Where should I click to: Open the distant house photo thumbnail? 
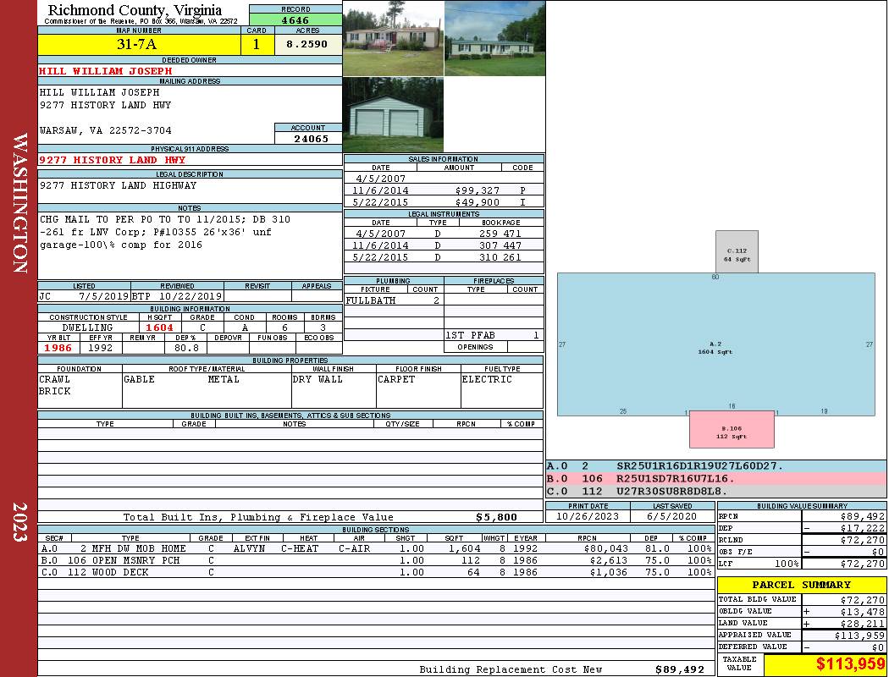click(x=495, y=39)
